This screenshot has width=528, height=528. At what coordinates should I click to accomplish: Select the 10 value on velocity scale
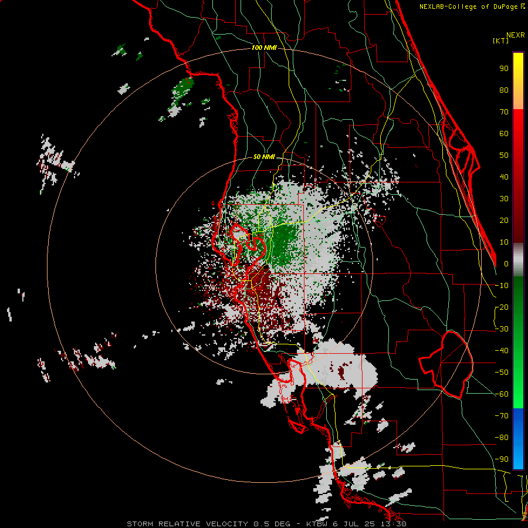click(504, 242)
